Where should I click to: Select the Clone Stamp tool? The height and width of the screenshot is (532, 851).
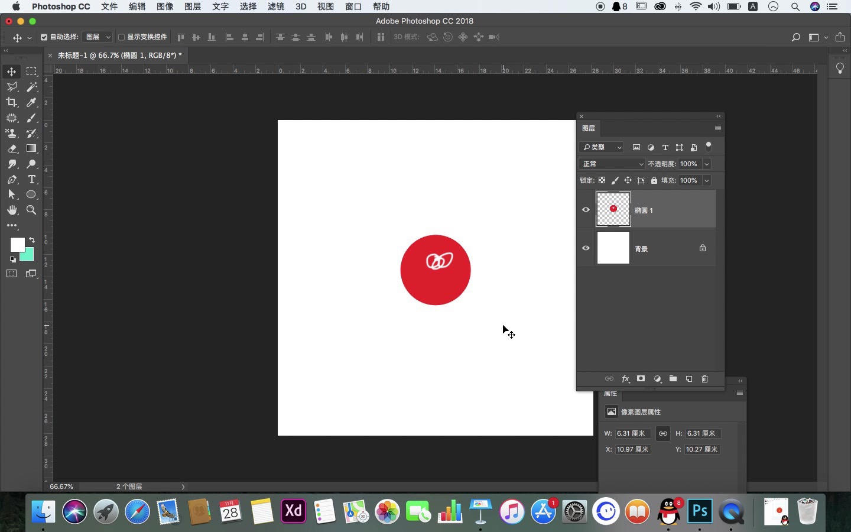pyautogui.click(x=11, y=133)
